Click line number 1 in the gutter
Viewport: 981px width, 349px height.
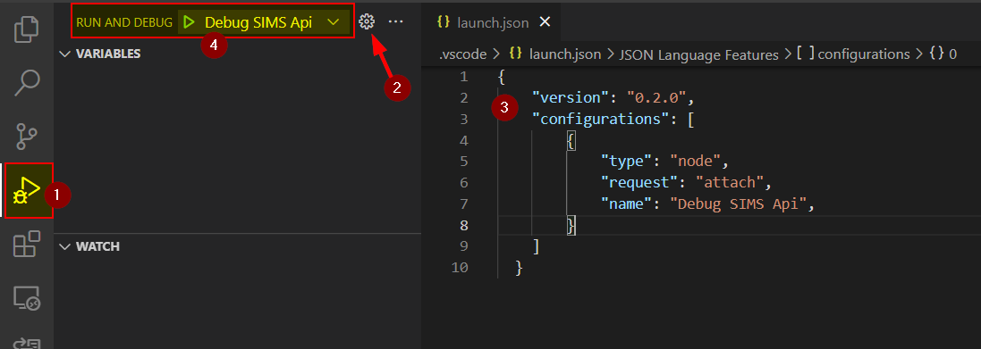click(463, 77)
